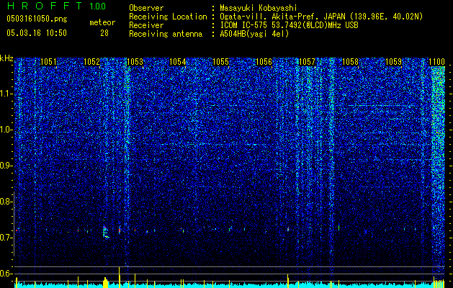453x288 pixels.
Task: Click the 1052 time marker
Action: click(x=91, y=62)
